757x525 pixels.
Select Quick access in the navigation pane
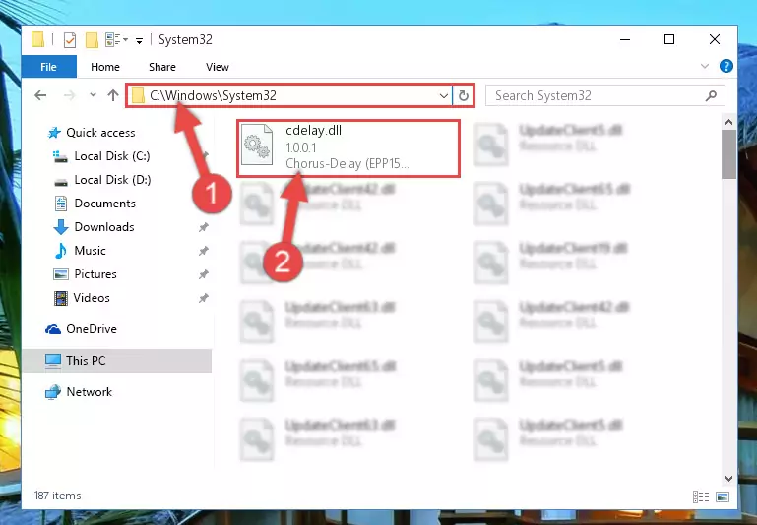tap(100, 133)
